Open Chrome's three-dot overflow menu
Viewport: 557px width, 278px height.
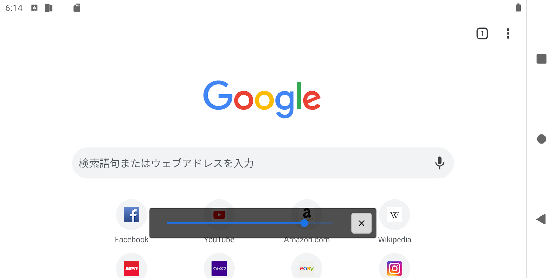click(x=508, y=34)
